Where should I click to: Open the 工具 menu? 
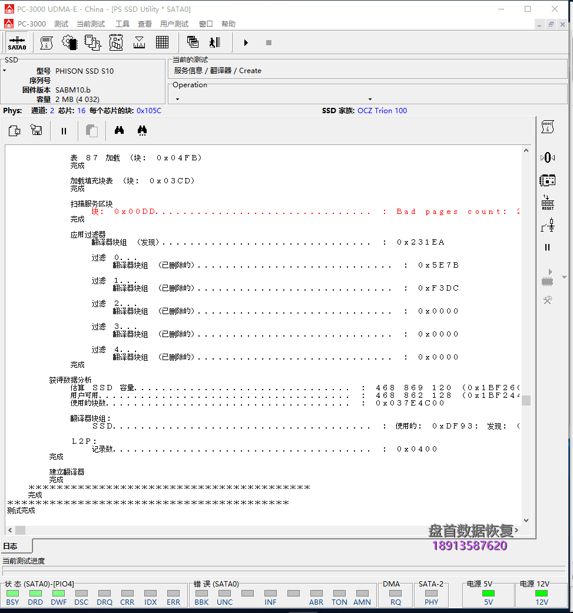coord(122,24)
